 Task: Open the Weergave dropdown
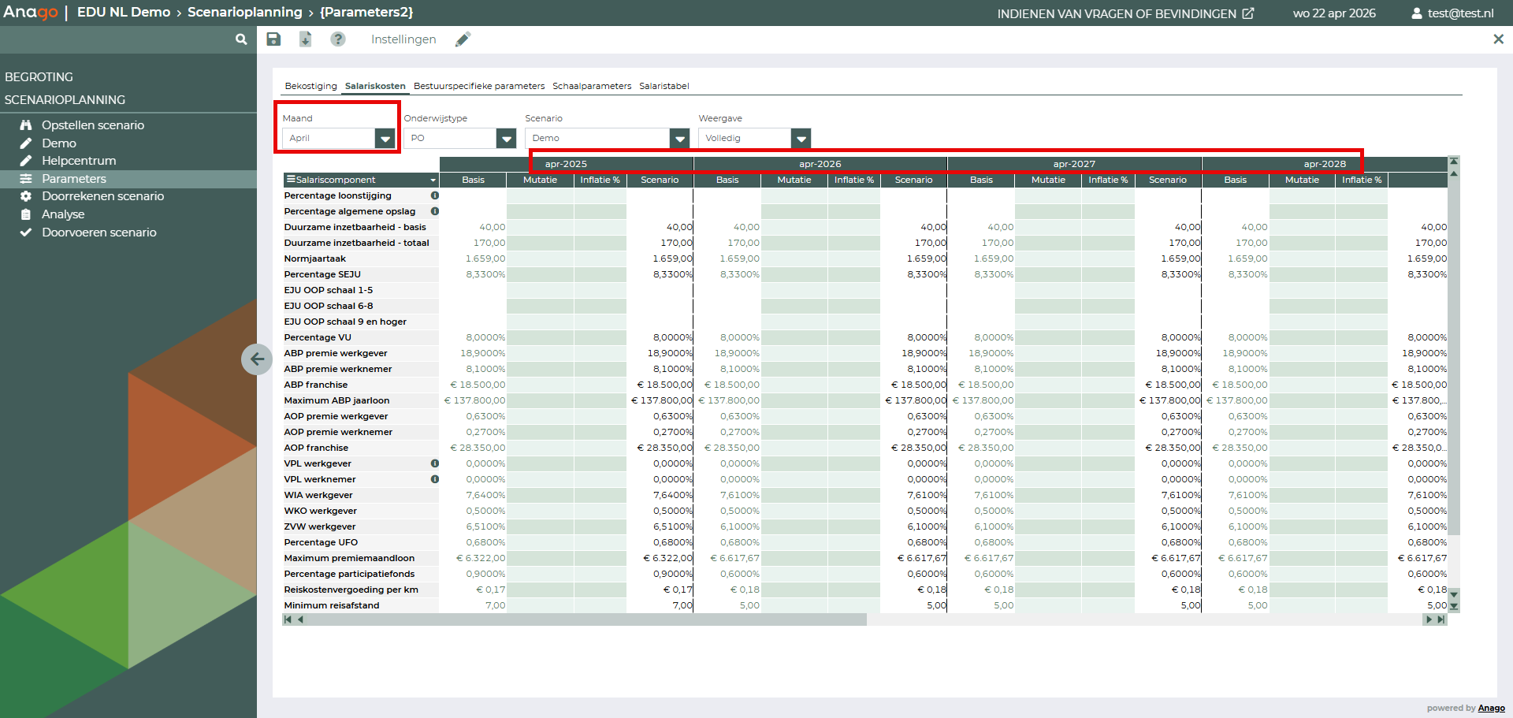point(801,139)
